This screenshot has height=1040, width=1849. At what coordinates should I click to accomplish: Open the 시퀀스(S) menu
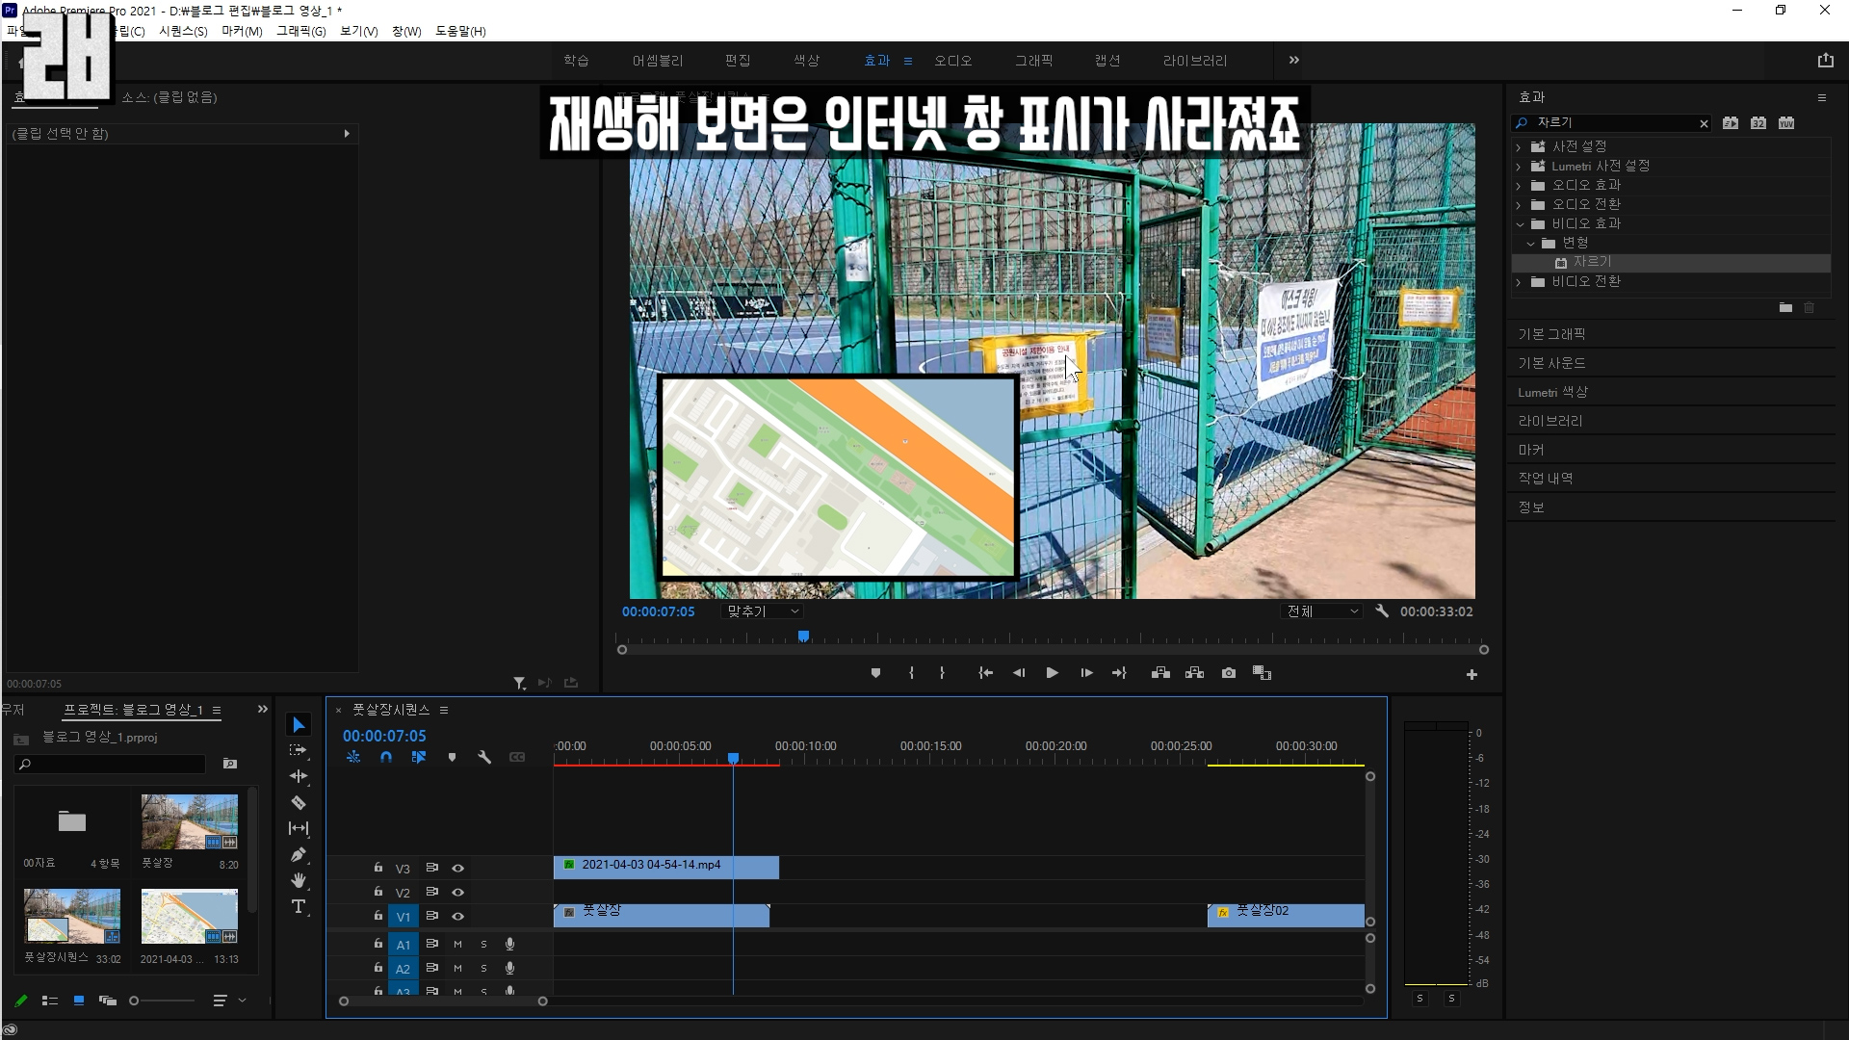183,31
